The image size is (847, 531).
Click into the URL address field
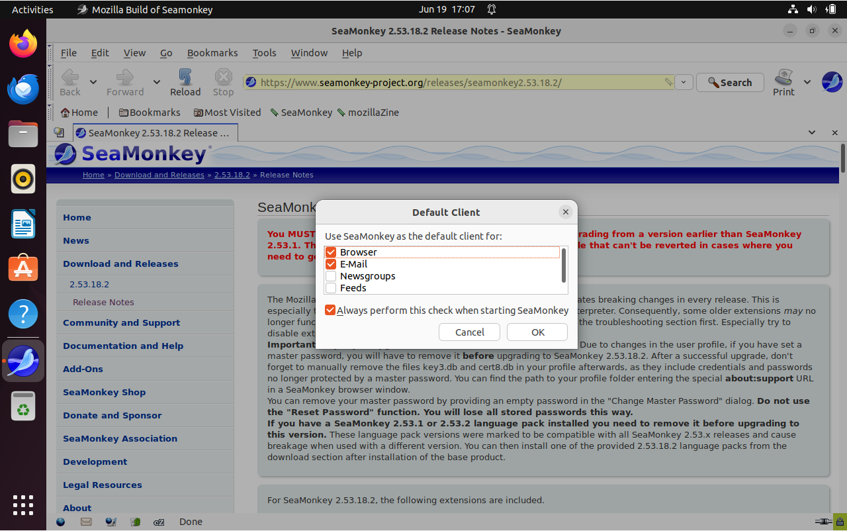coord(459,83)
